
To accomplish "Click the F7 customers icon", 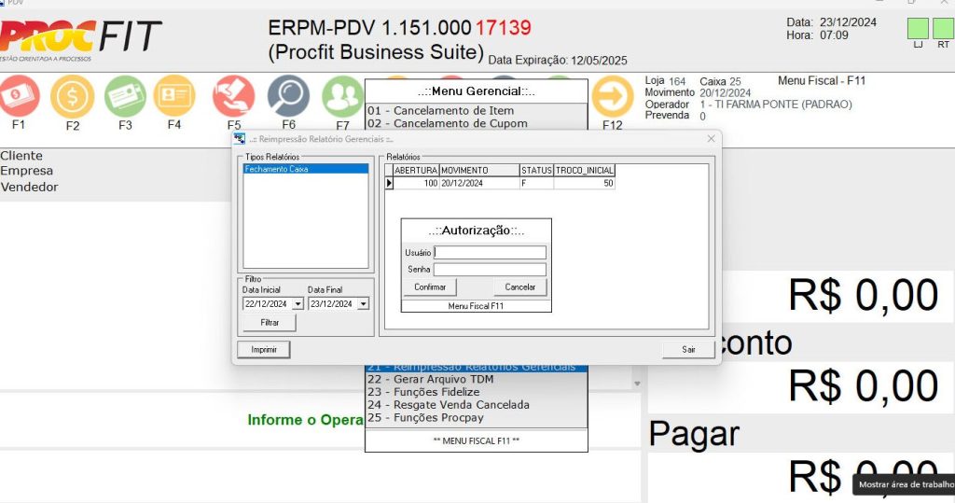I will (x=342, y=96).
